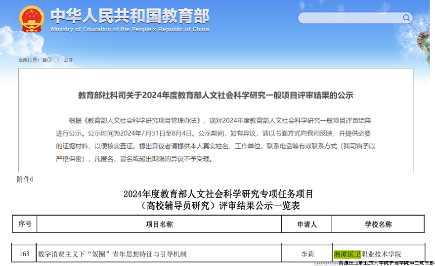Click applicant name 李莉 in table
Screen dimensions: 435x266
(307, 254)
